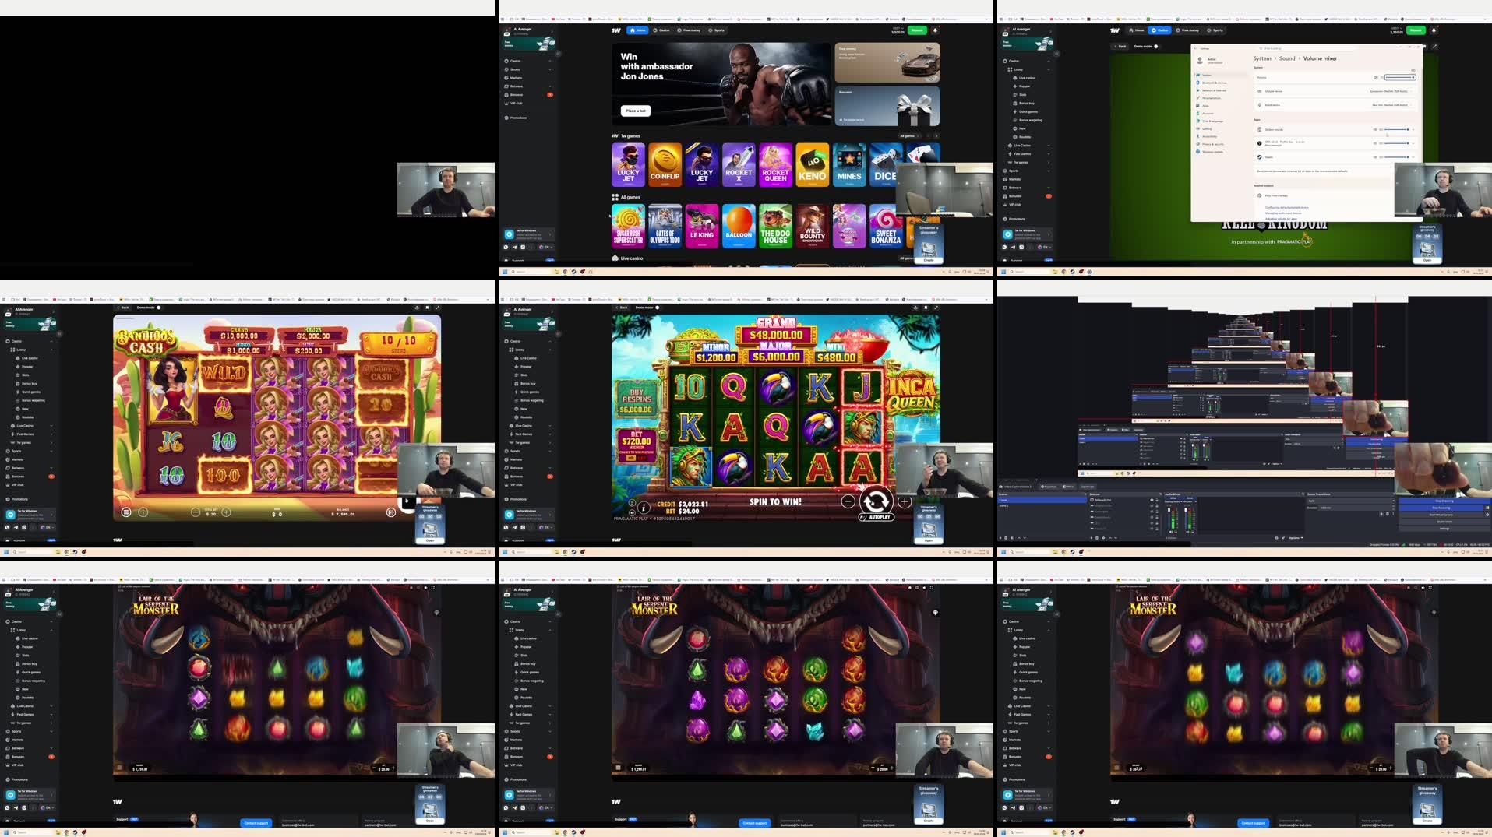Launch the Keno game tile
This screenshot has width=1492, height=837.
[x=812, y=164]
